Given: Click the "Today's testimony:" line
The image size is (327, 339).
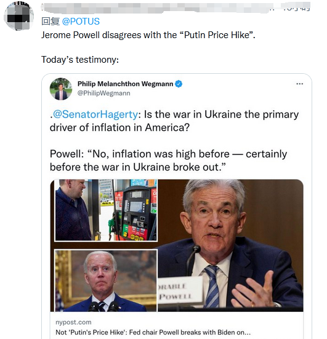Looking at the screenshot, I should pyautogui.click(x=80, y=60).
